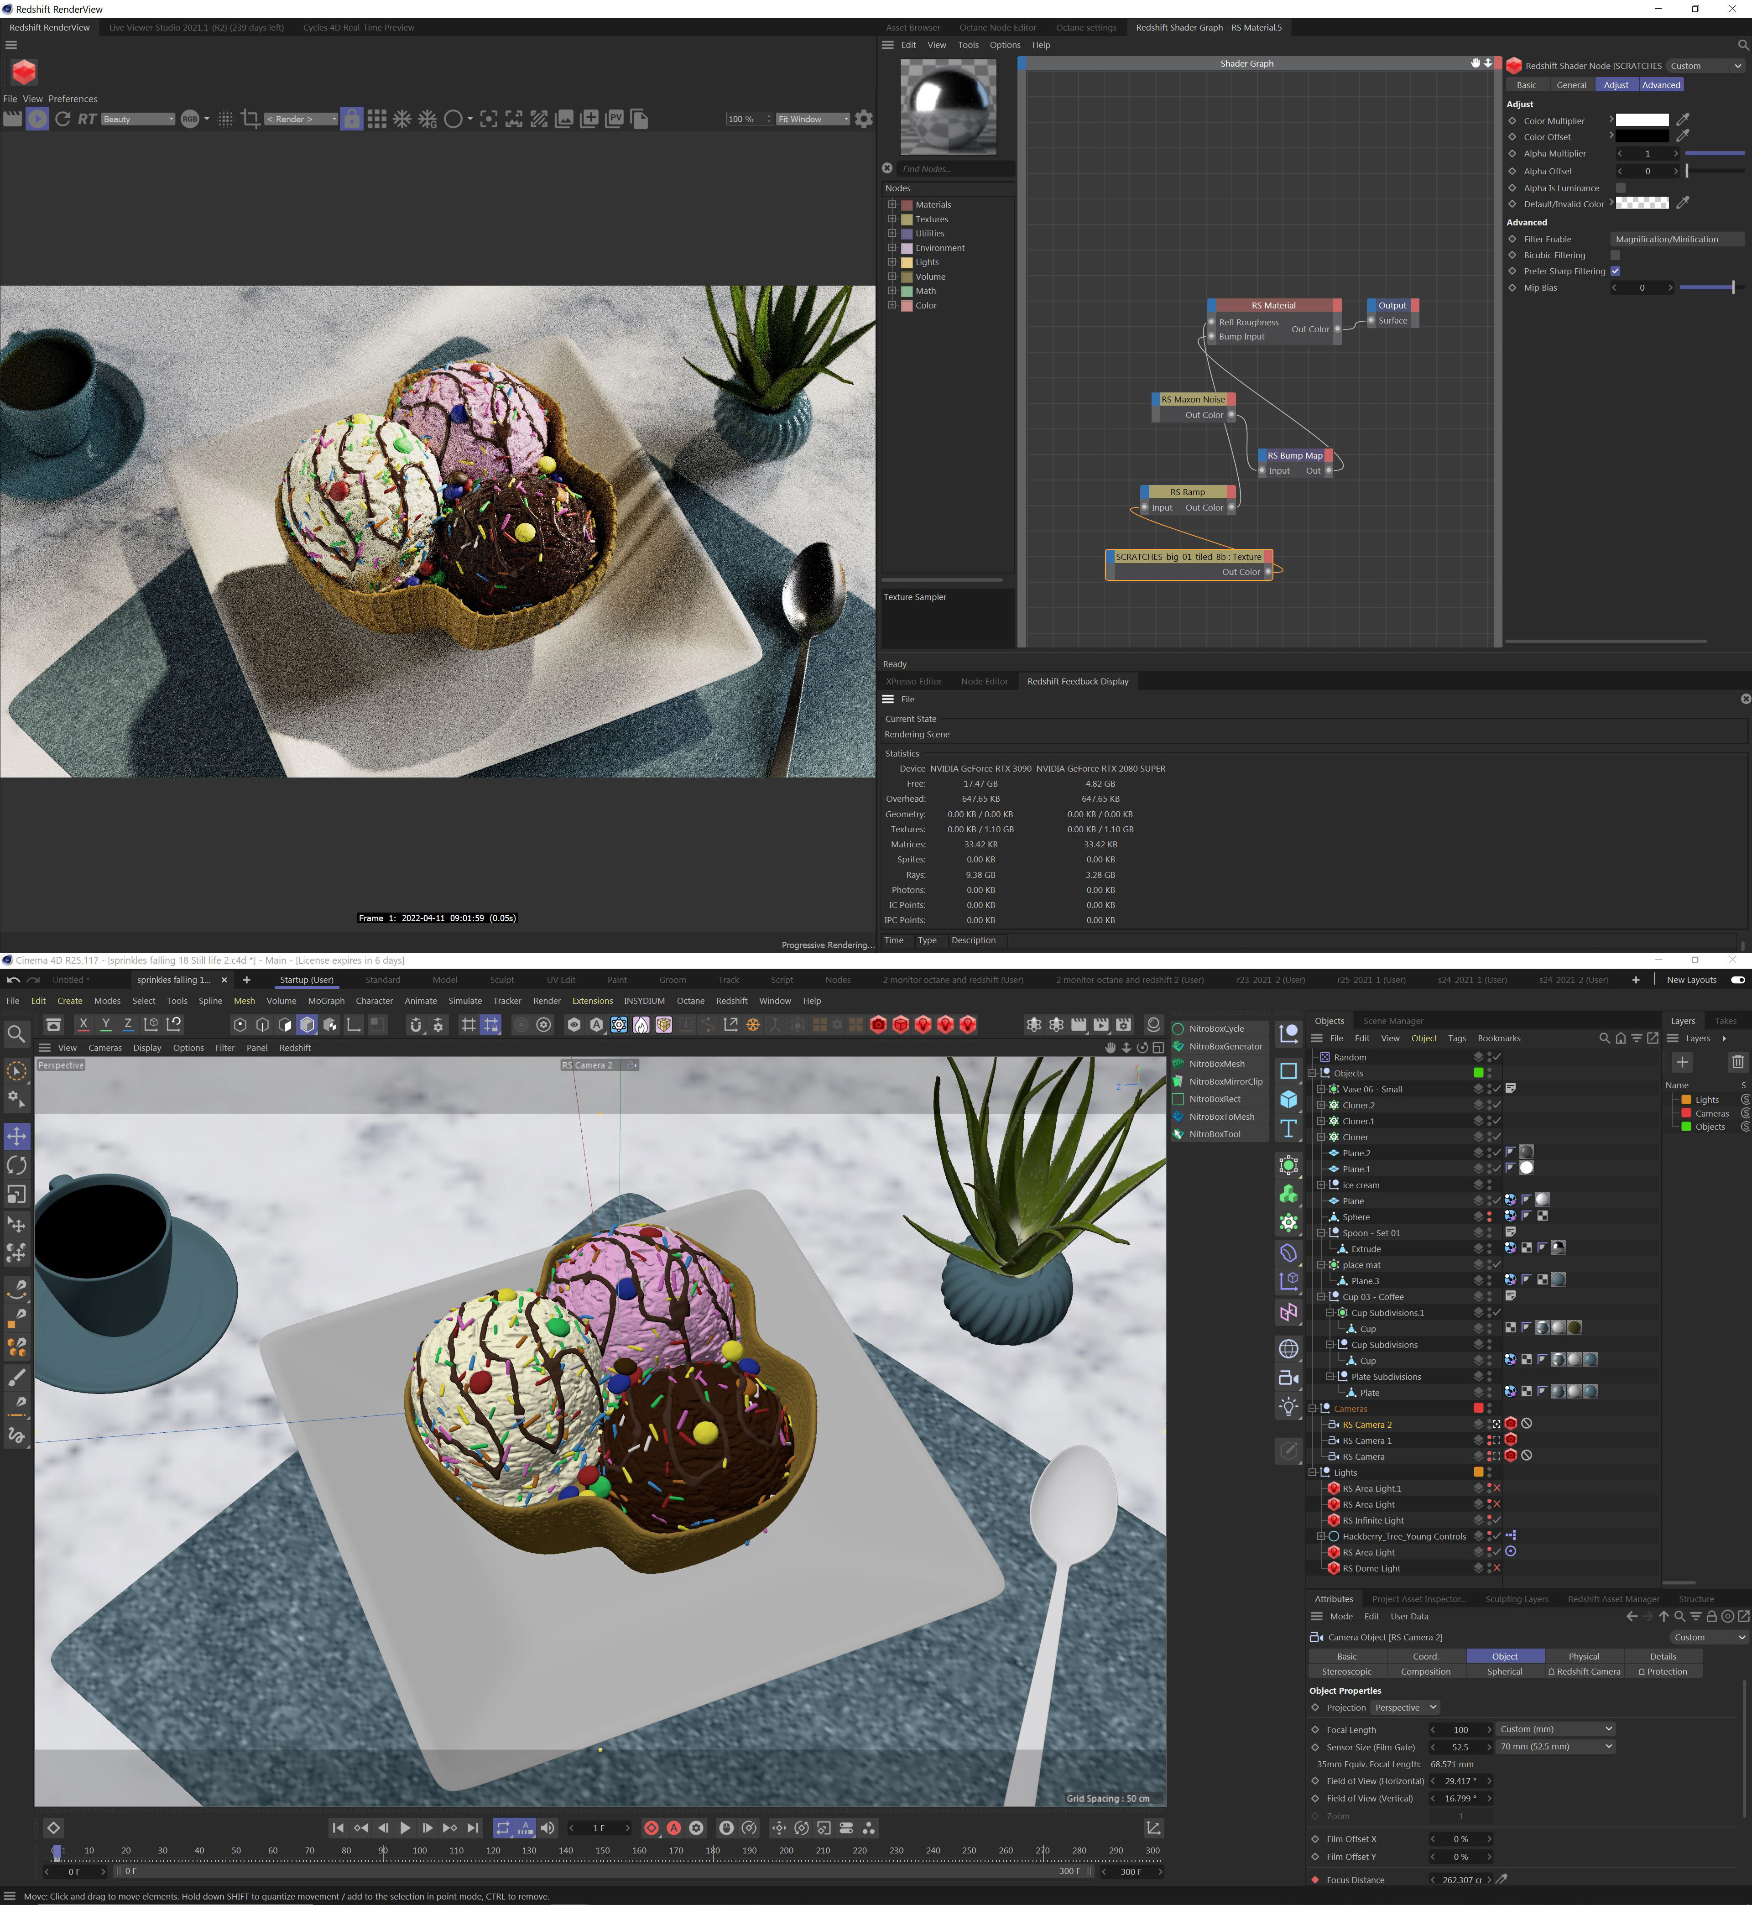Open RenderView settings gear icon
Viewport: 1752px width, 1905px height.
click(x=864, y=119)
